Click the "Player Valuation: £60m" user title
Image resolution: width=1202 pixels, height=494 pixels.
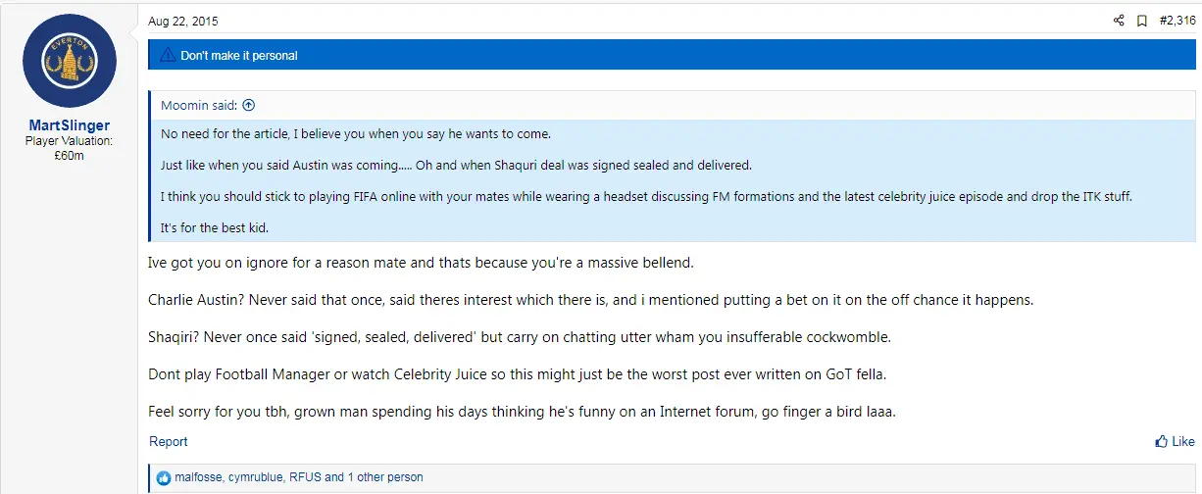click(69, 148)
